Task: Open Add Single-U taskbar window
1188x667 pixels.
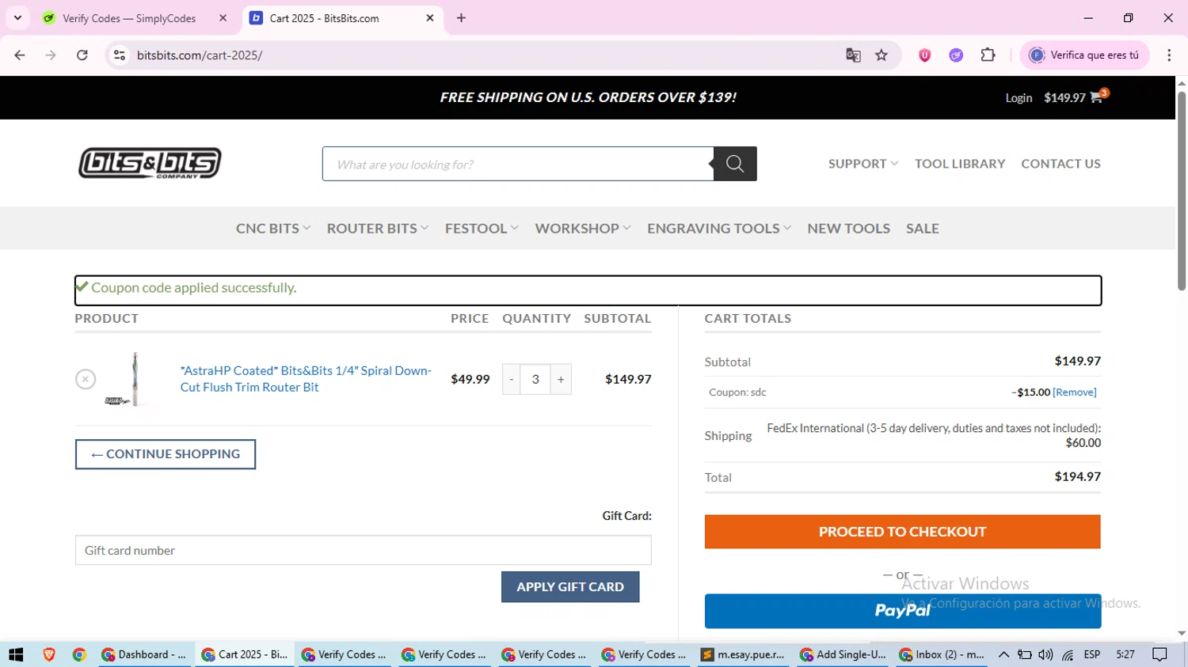Action: click(x=843, y=654)
